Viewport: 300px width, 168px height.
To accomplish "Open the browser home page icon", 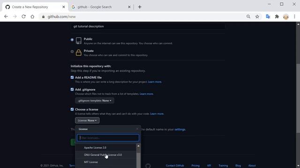I will (x=32, y=17).
